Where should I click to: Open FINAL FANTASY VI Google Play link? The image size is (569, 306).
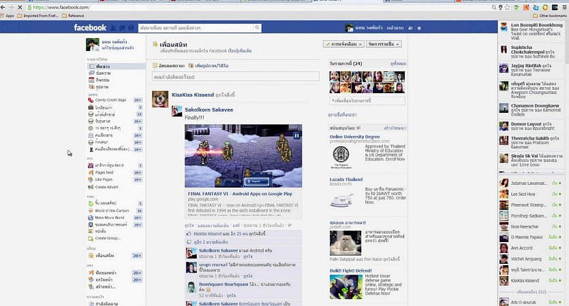tap(240, 194)
